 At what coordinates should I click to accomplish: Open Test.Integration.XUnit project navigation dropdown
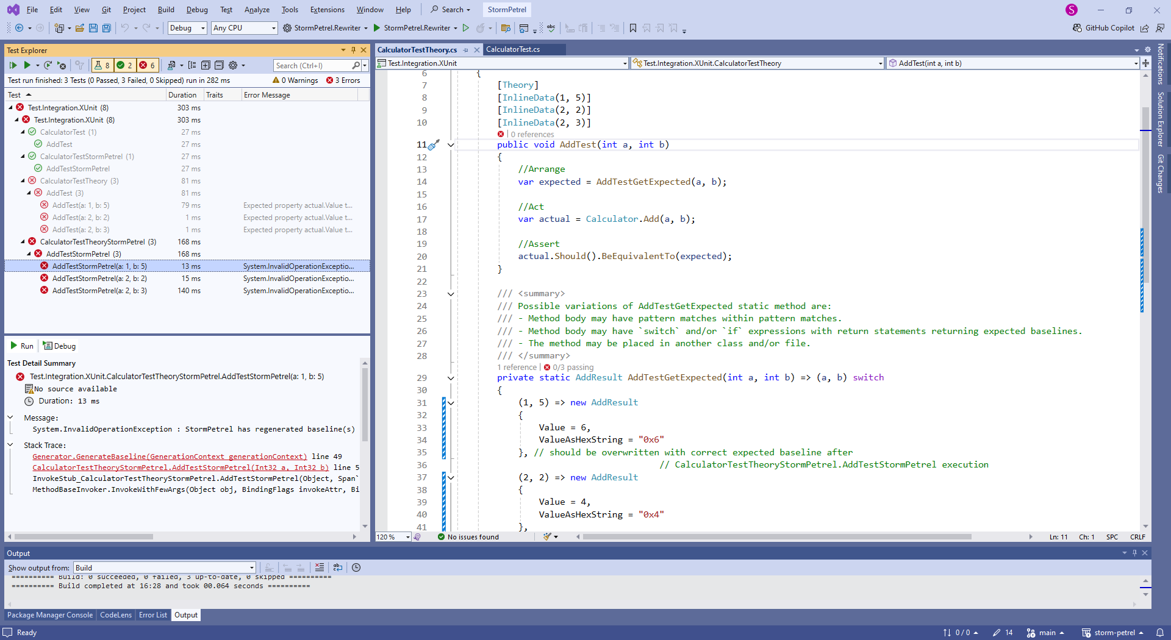point(503,63)
